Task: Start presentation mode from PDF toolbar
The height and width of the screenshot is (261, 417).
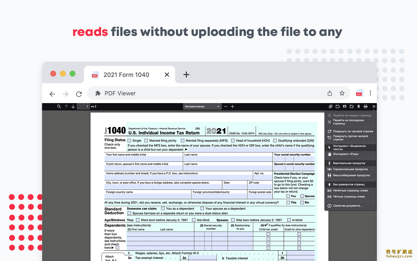Action: [x=345, y=106]
